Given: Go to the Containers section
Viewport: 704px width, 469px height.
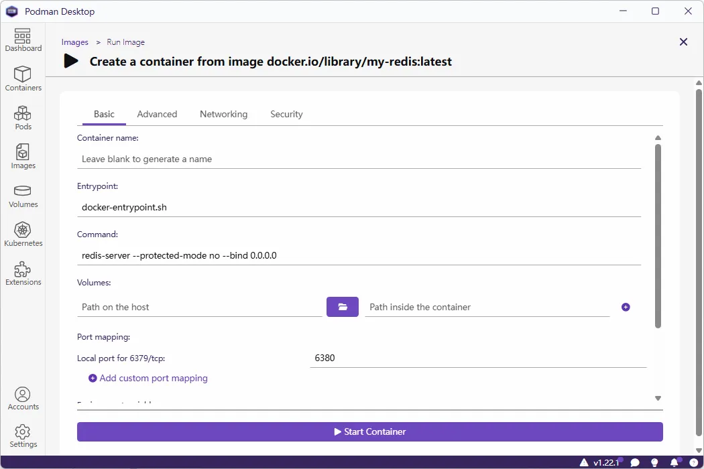Looking at the screenshot, I should tap(23, 79).
